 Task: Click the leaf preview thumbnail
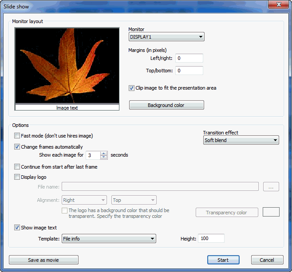(x=67, y=66)
